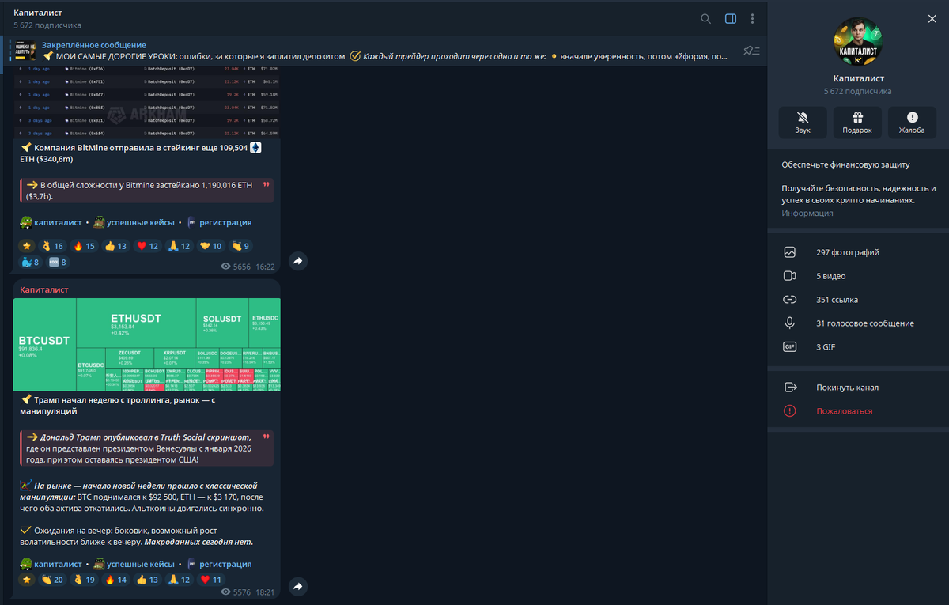Click успешные кейсы link under BitMine post
Image resolution: width=949 pixels, height=605 pixels.
pyautogui.click(x=141, y=222)
